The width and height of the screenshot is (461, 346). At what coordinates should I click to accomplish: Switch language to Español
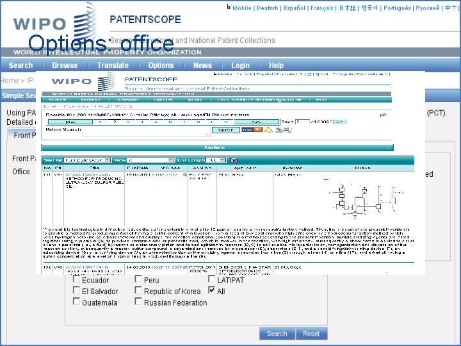pyautogui.click(x=295, y=8)
